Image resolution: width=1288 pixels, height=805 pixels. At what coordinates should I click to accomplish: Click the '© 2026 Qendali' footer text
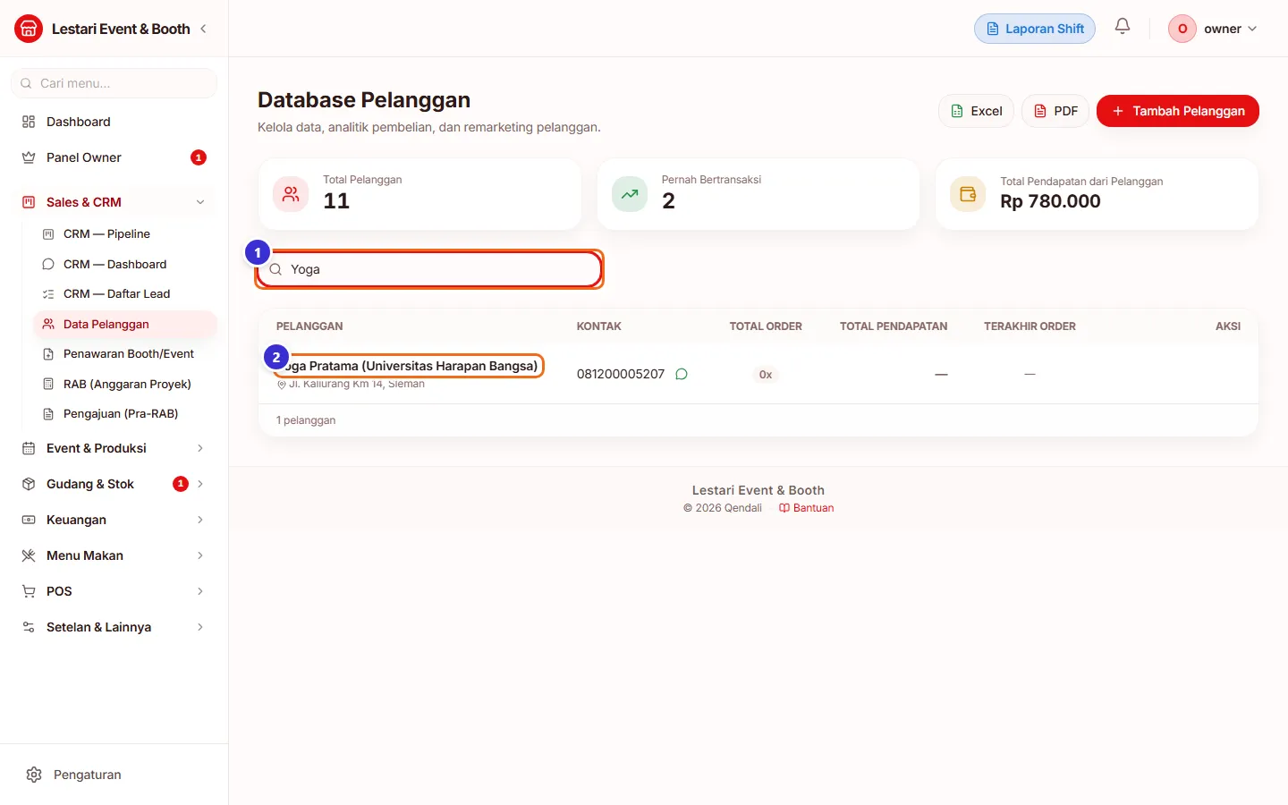coord(723,508)
